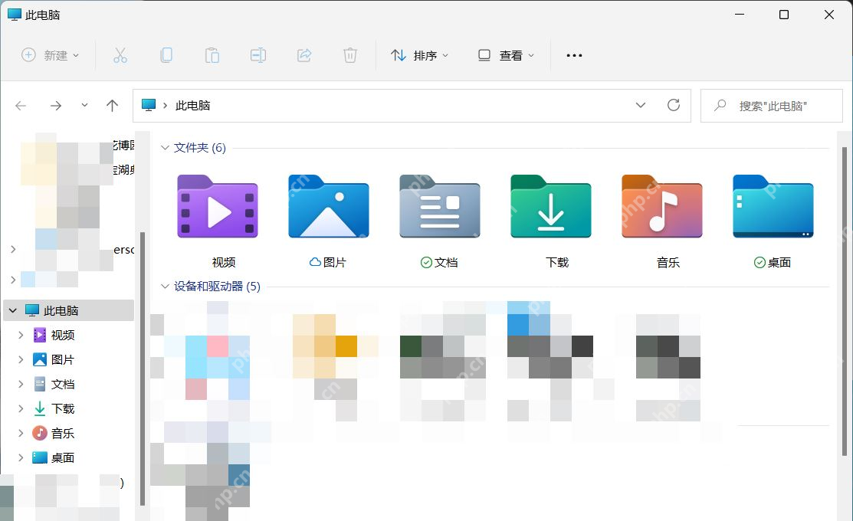
Task: Go back with the left arrow
Action: click(21, 106)
